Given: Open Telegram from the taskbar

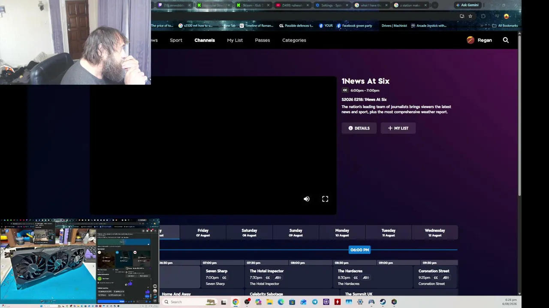Looking at the screenshot, I should coord(315,302).
